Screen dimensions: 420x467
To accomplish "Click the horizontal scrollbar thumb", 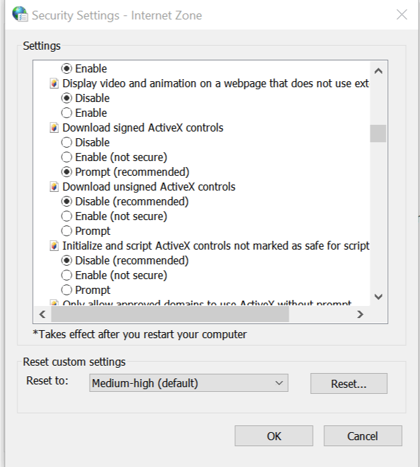I will pos(170,314).
